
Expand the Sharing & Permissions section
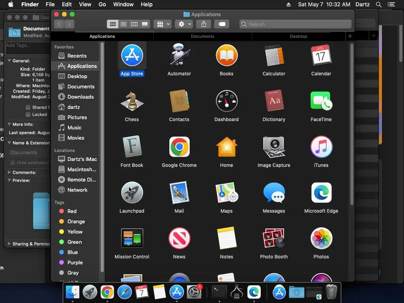9,244
